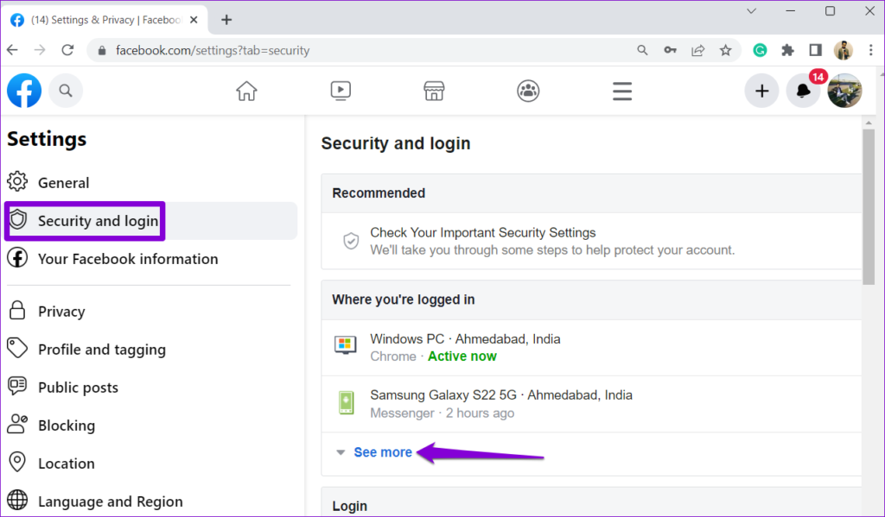Open Chrome's three-dot browser menu
The image size is (885, 517).
[870, 50]
